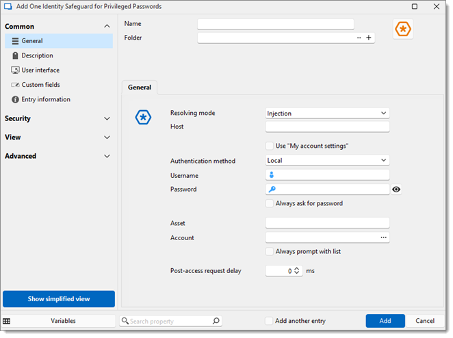The height and width of the screenshot is (338, 453).
Task: Click Show simplified view button
Action: coord(59,299)
